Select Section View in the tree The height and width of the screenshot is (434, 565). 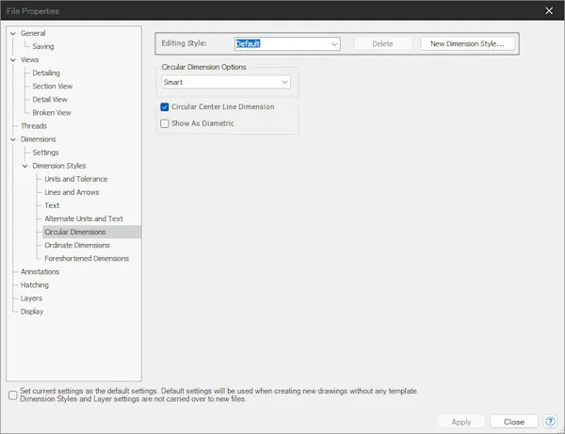[52, 86]
